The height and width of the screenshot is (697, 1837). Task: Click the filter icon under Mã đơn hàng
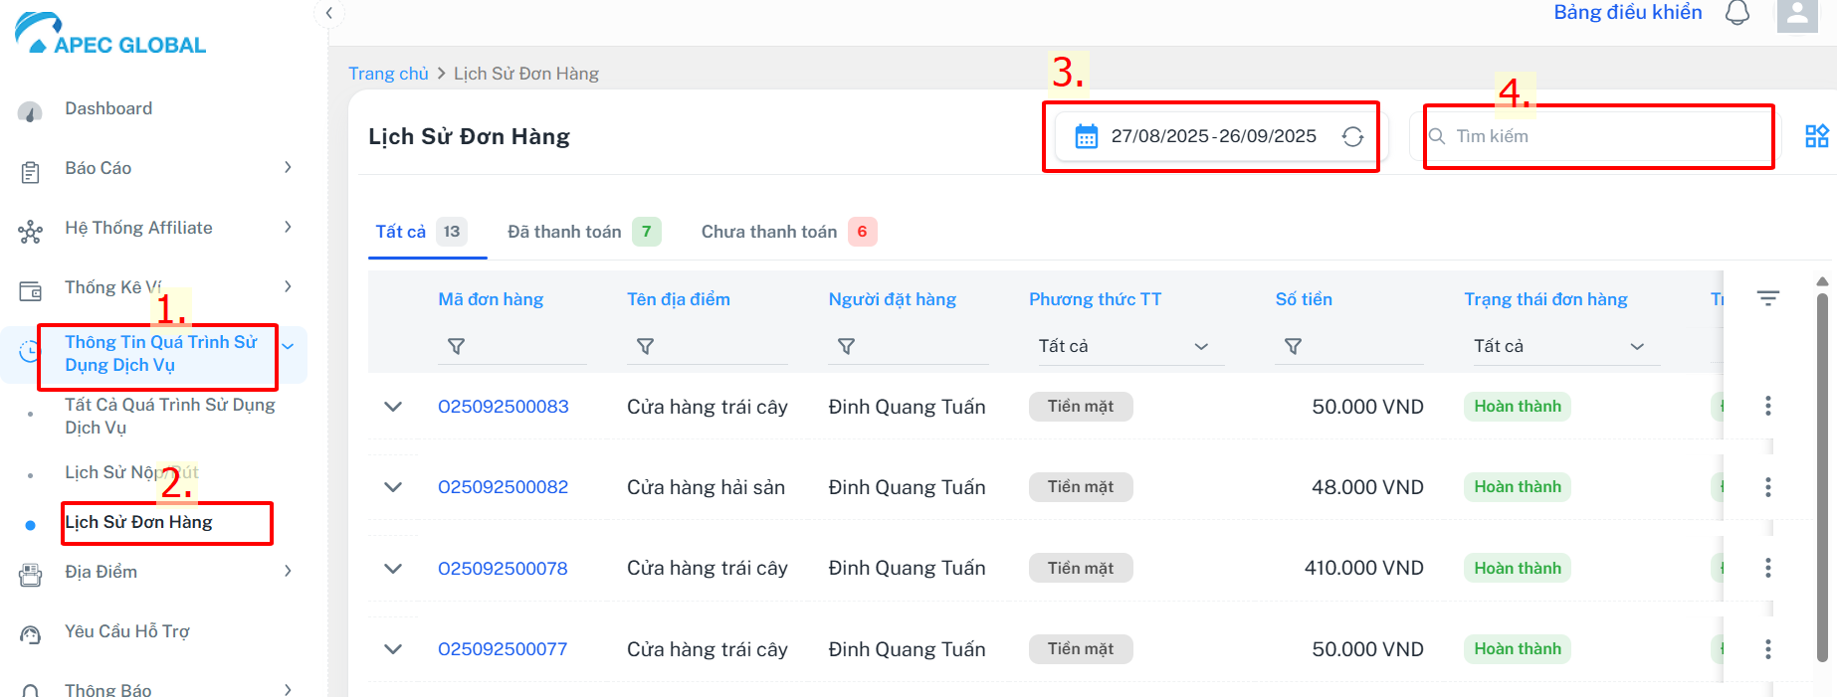click(x=456, y=346)
